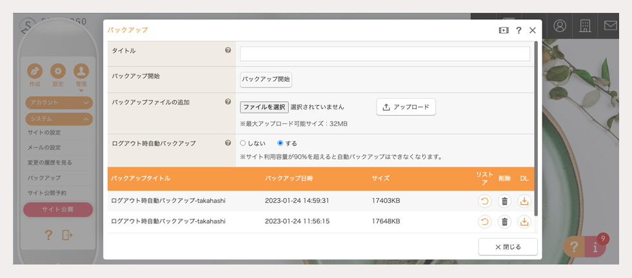Screen dimensions: 632x278
Task: Close the backup dialog with X icon
Action: click(x=533, y=30)
